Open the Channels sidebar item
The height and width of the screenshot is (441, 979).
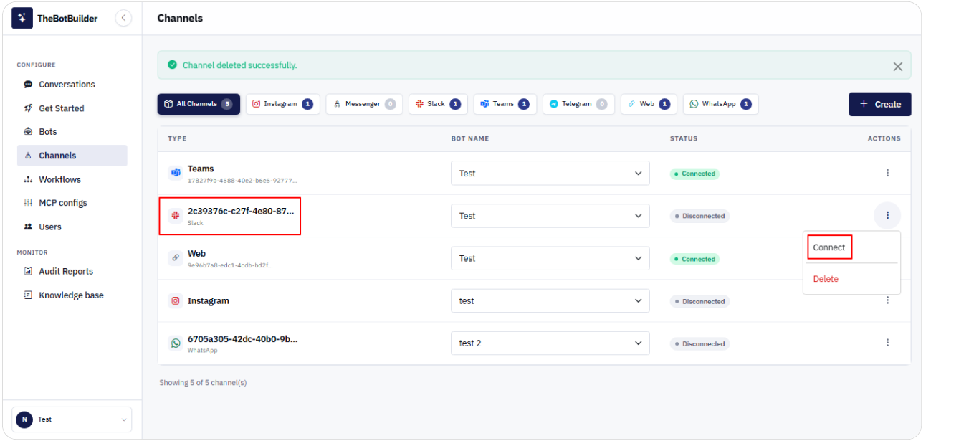72,156
